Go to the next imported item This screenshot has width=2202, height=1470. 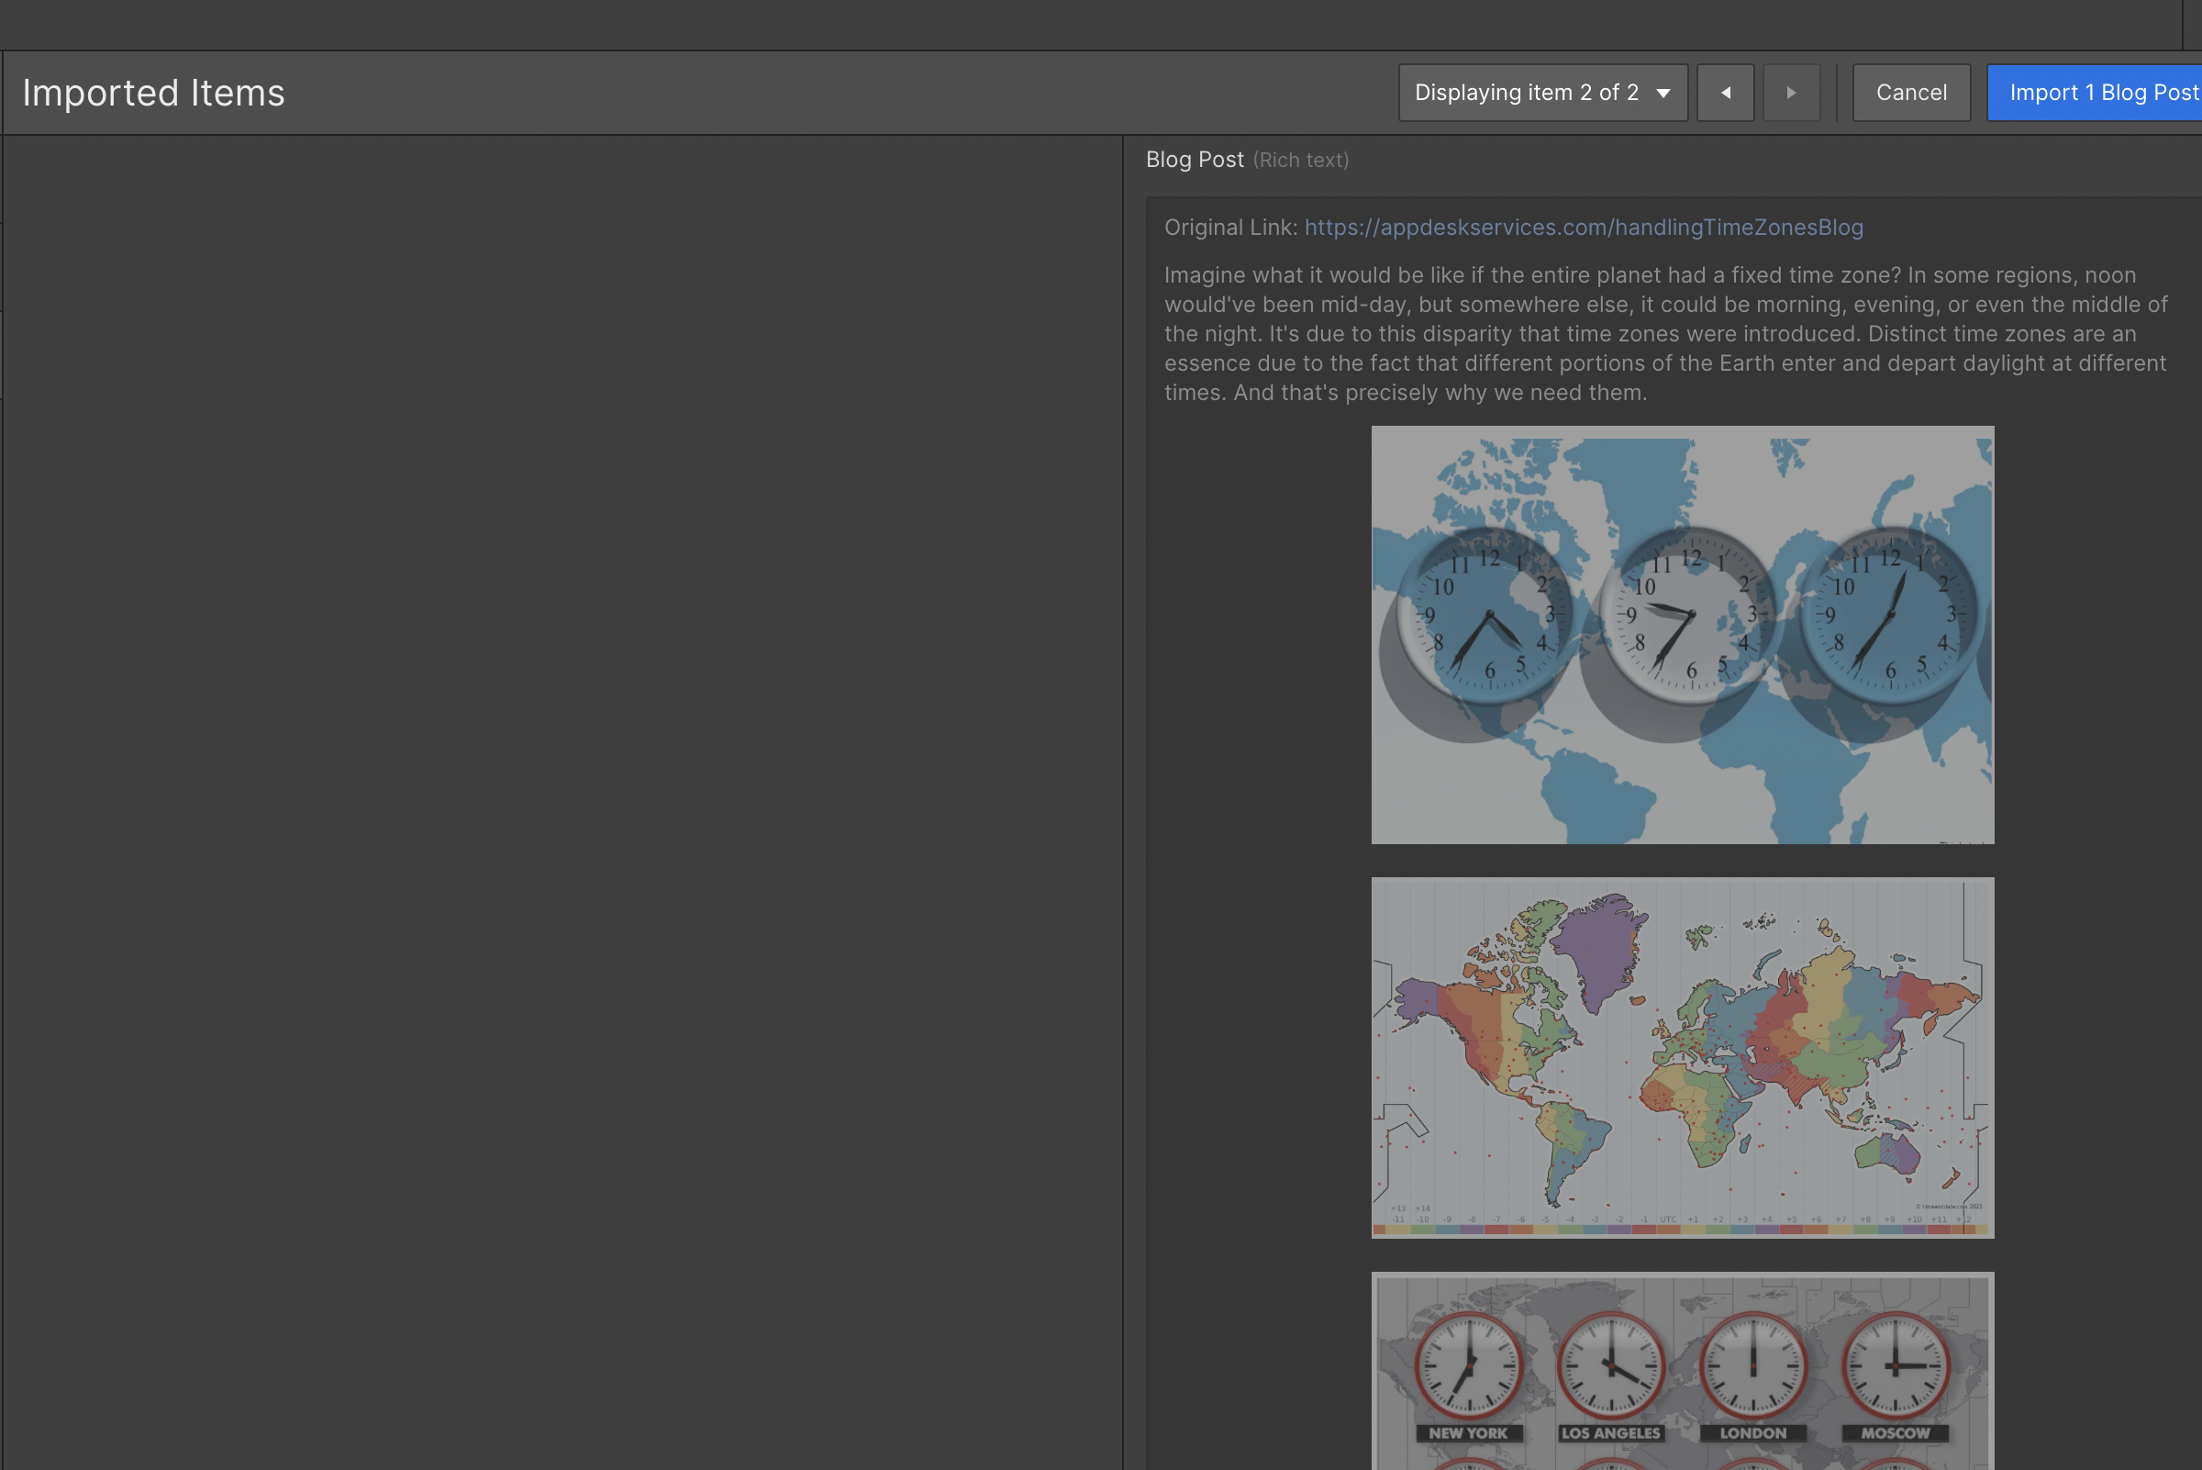(x=1790, y=93)
